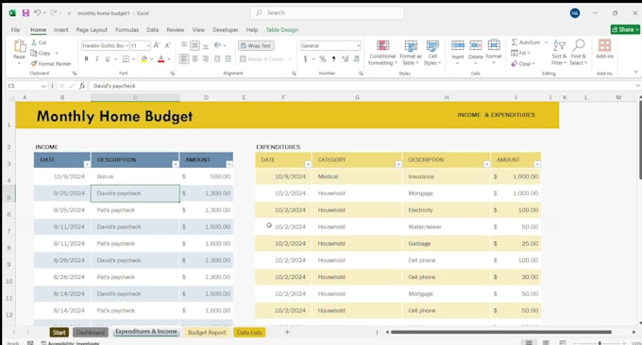Toggle Italic formatting
The image size is (642, 345).
pos(97,59)
